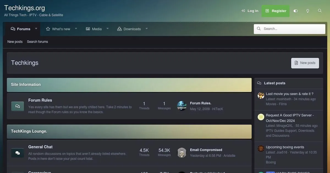Expand the Downloads dropdown arrow
330x173 pixels.
coord(147,29)
